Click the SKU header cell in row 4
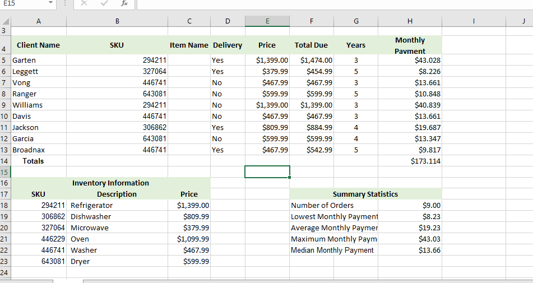The width and height of the screenshot is (533, 283). click(117, 45)
